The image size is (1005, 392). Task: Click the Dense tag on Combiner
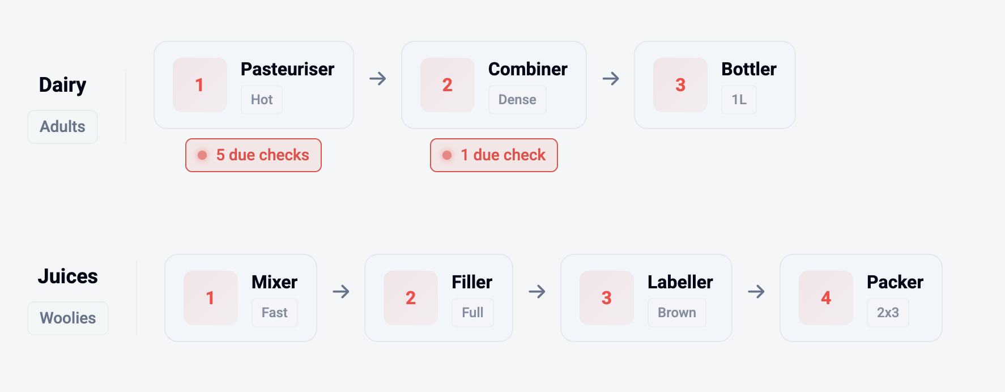point(517,100)
